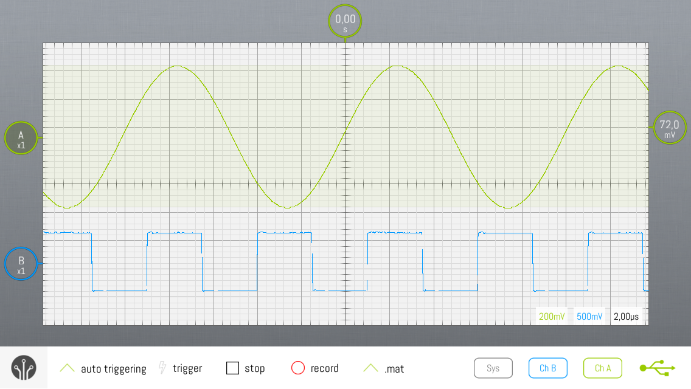Click the red record circle icon

pos(297,368)
